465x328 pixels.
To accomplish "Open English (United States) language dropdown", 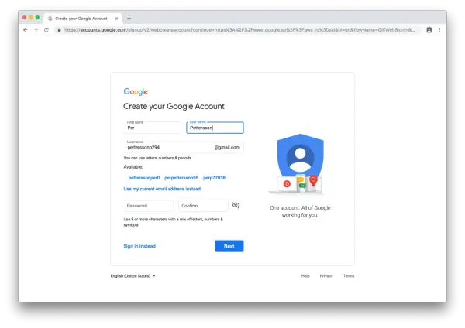I will [133, 276].
